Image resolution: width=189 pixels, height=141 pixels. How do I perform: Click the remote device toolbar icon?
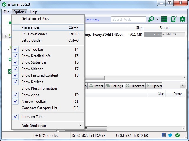[x=173, y=19]
